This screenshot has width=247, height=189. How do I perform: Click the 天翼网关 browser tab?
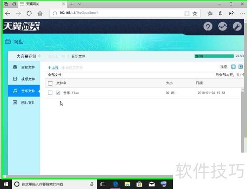coord(42,4)
